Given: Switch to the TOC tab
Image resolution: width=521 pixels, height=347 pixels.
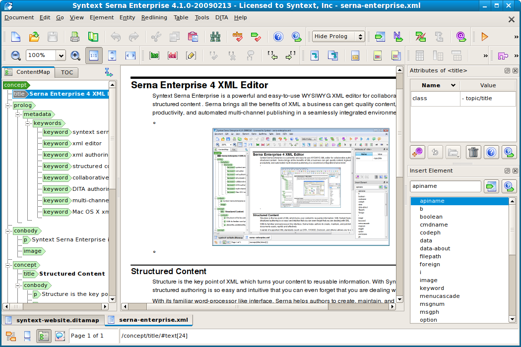Looking at the screenshot, I should click(x=67, y=72).
